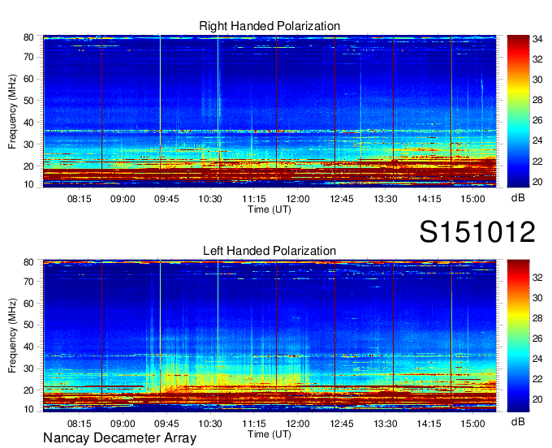Click 09:45 time tick under Left Handed plot
The height and width of the screenshot is (448, 552).
tap(166, 424)
